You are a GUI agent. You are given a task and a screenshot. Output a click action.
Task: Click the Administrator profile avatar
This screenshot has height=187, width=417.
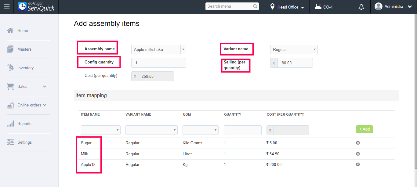pyautogui.click(x=379, y=6)
